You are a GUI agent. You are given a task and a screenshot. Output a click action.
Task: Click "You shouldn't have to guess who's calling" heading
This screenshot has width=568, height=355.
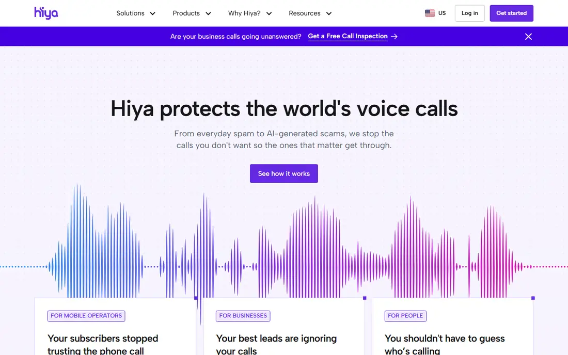(445, 344)
